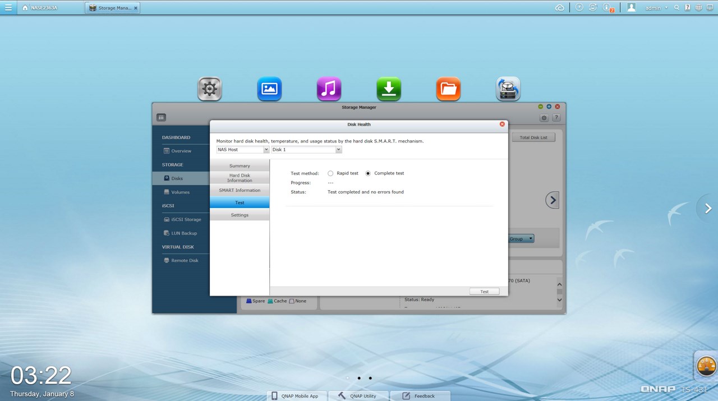Open Feedback link

click(x=420, y=395)
